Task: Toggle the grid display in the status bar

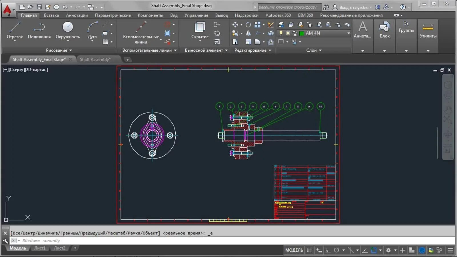Action: tap(309, 250)
